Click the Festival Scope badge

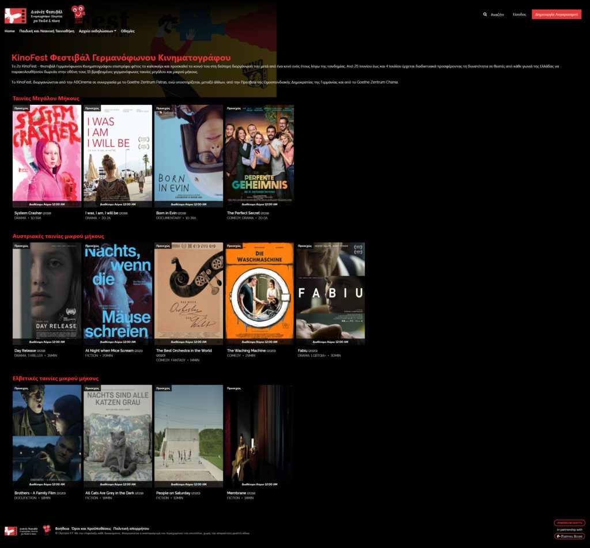[570, 536]
